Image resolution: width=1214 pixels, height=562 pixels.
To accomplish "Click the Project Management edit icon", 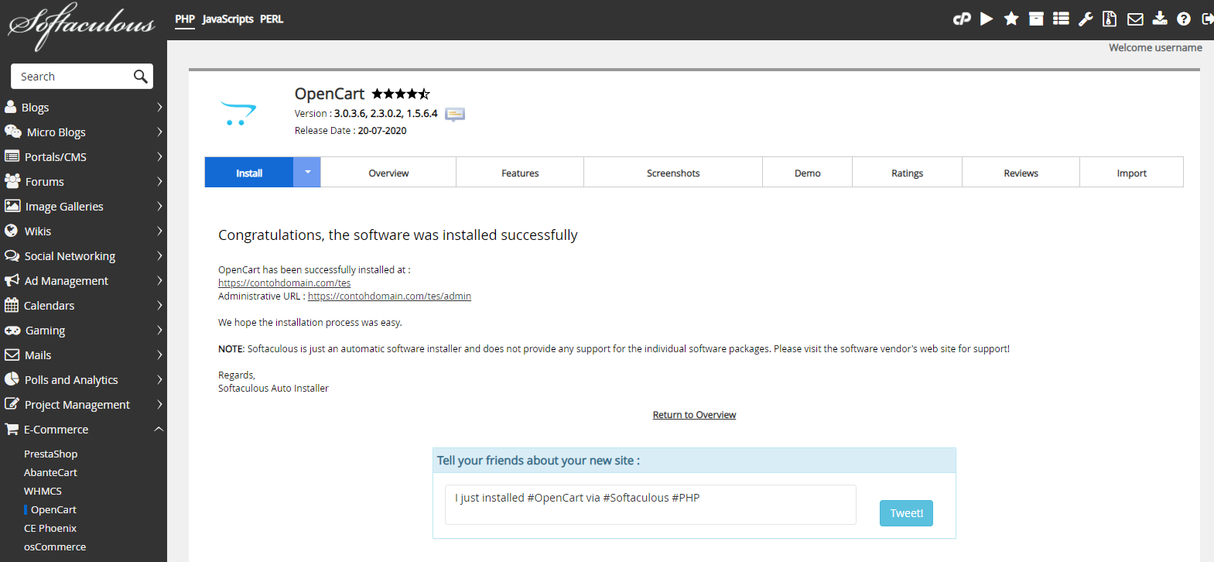I will (12, 404).
